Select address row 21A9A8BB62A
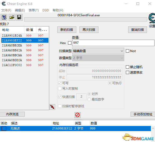 (25, 50)
